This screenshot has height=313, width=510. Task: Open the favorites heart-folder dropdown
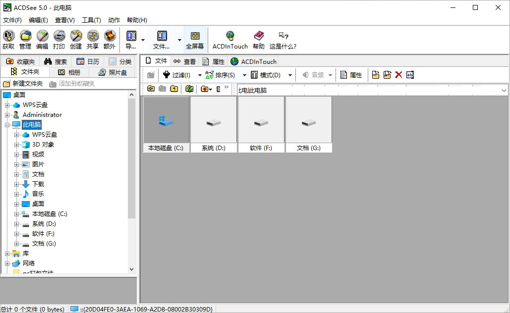[206, 89]
